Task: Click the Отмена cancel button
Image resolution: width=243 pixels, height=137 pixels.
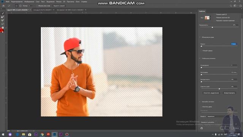Action: [236, 128]
